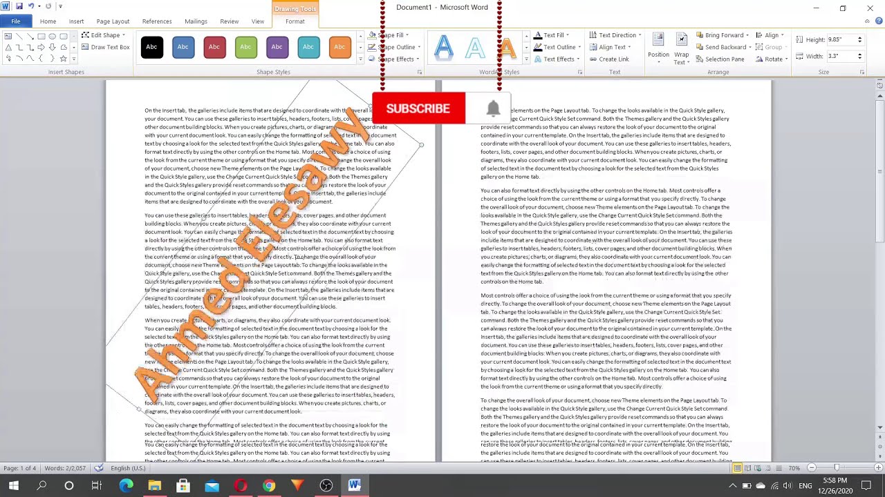The height and width of the screenshot is (497, 885).
Task: Apply the blue Abc shape style
Action: click(x=183, y=47)
